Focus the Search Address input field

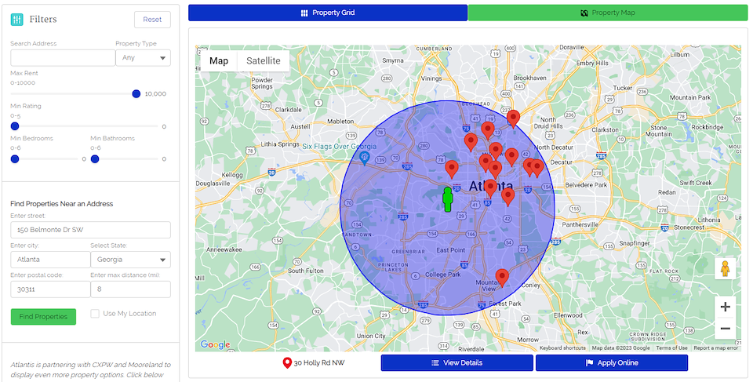[63, 58]
